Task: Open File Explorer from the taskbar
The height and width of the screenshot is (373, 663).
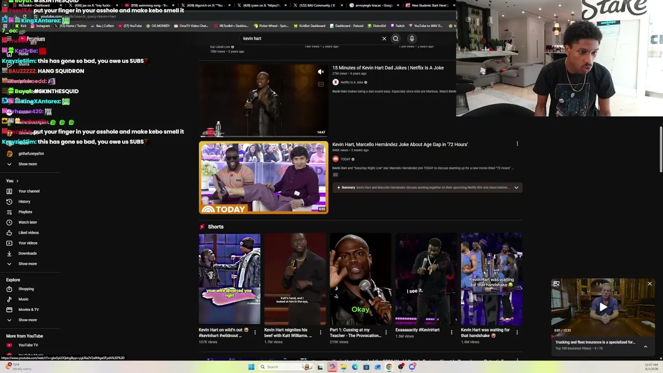Action: click(343, 367)
